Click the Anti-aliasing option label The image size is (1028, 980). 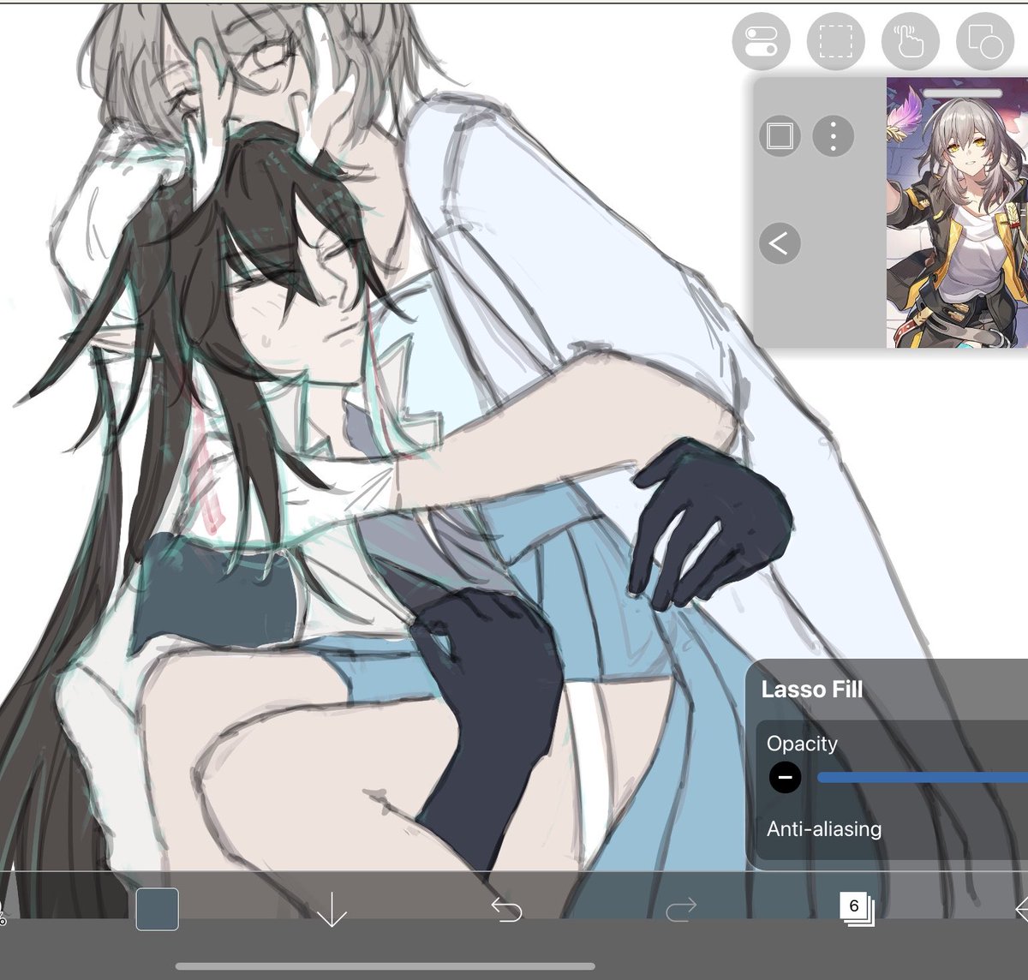coord(824,829)
